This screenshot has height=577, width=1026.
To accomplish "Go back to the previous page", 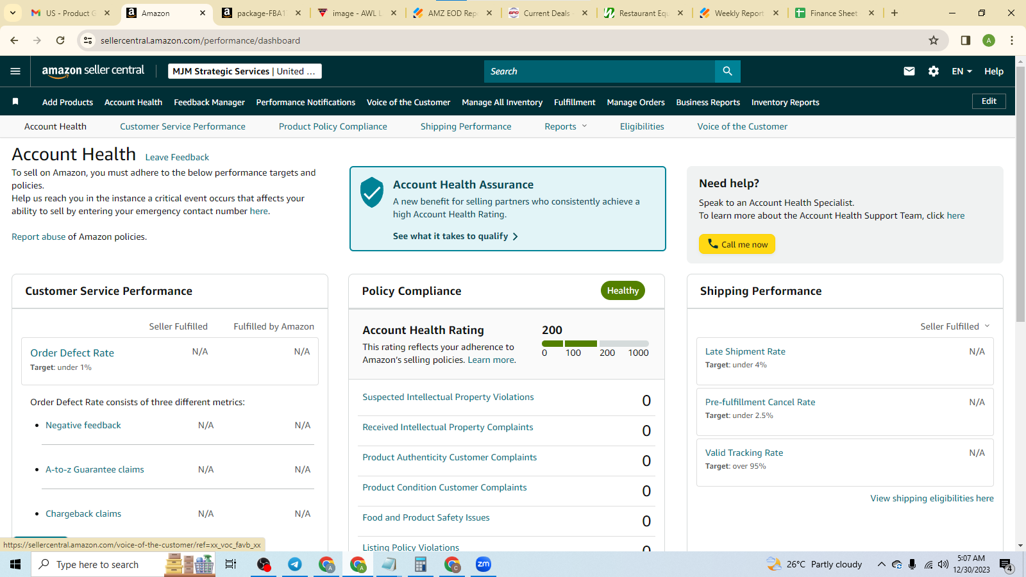I will 14,40.
